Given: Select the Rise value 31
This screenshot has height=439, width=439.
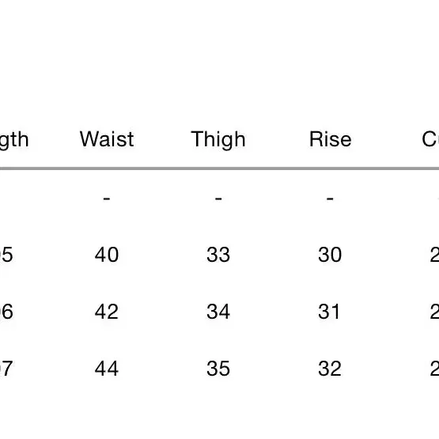Looking at the screenshot, I should [x=329, y=312].
